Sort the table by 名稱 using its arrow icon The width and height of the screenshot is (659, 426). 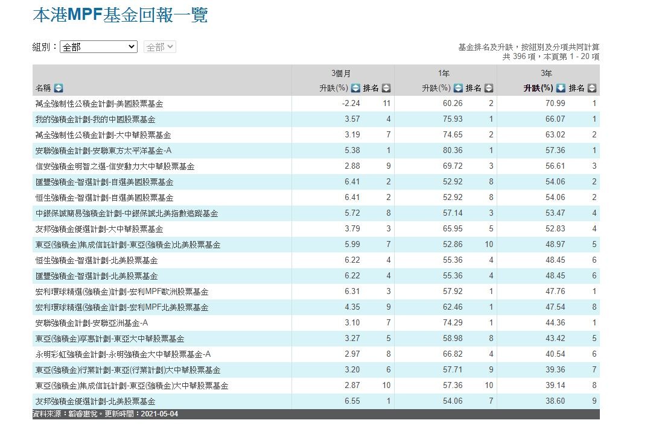[59, 88]
